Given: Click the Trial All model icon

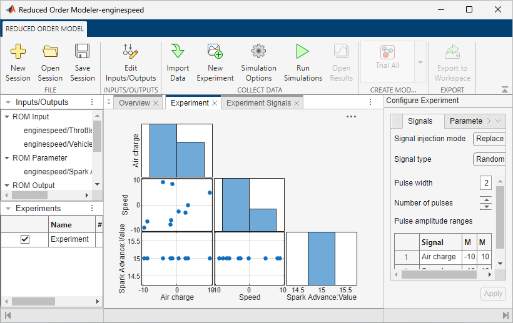Looking at the screenshot, I should (x=387, y=52).
